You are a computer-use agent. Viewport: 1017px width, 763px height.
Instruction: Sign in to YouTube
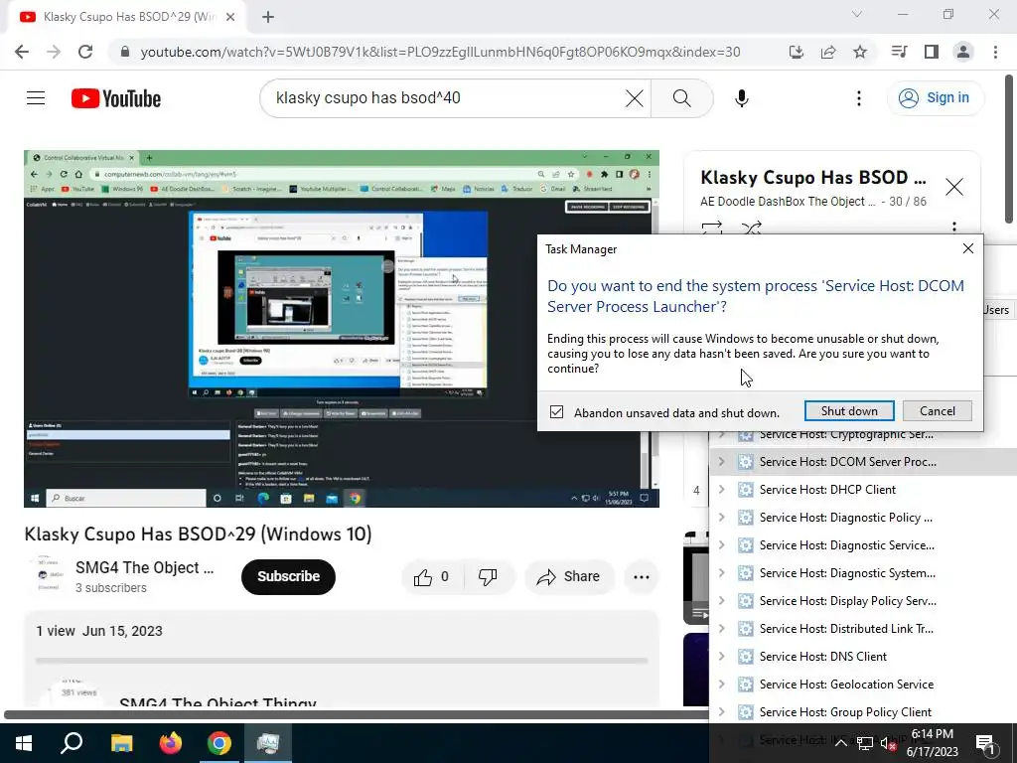[x=936, y=98]
